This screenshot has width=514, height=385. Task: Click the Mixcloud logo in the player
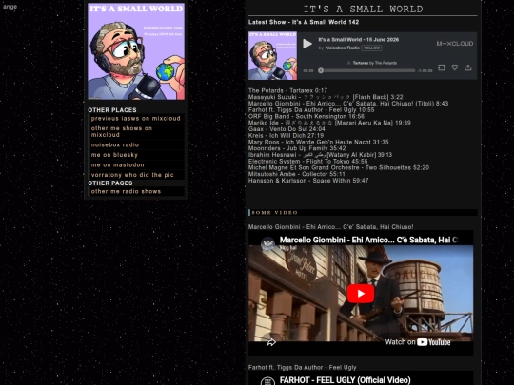pos(454,44)
